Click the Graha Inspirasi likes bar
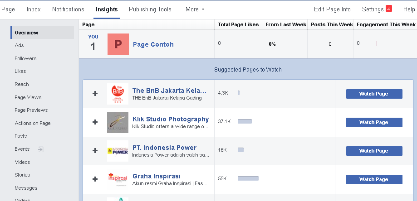The image size is (417, 201). coord(248,178)
